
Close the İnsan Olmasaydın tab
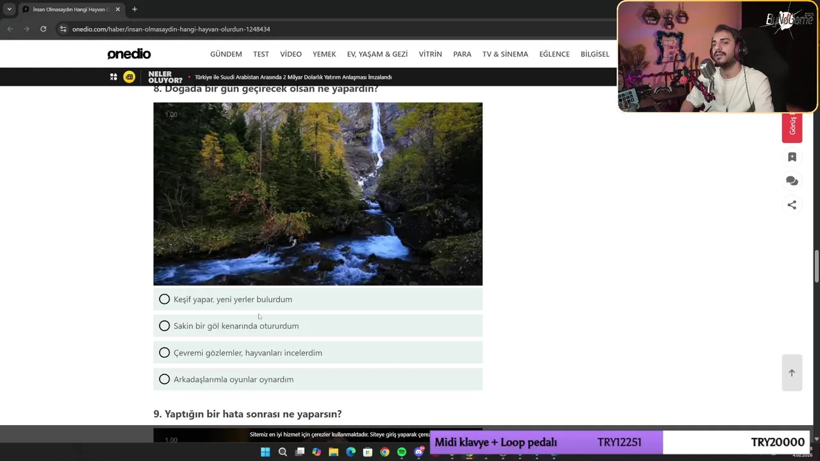pos(118,10)
